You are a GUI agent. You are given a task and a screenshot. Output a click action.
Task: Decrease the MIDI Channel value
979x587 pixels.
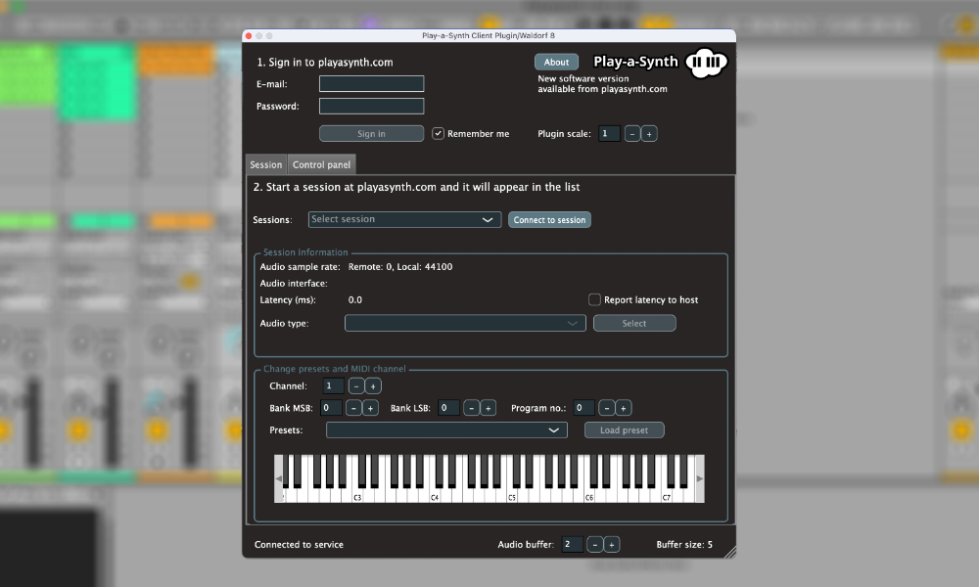356,386
